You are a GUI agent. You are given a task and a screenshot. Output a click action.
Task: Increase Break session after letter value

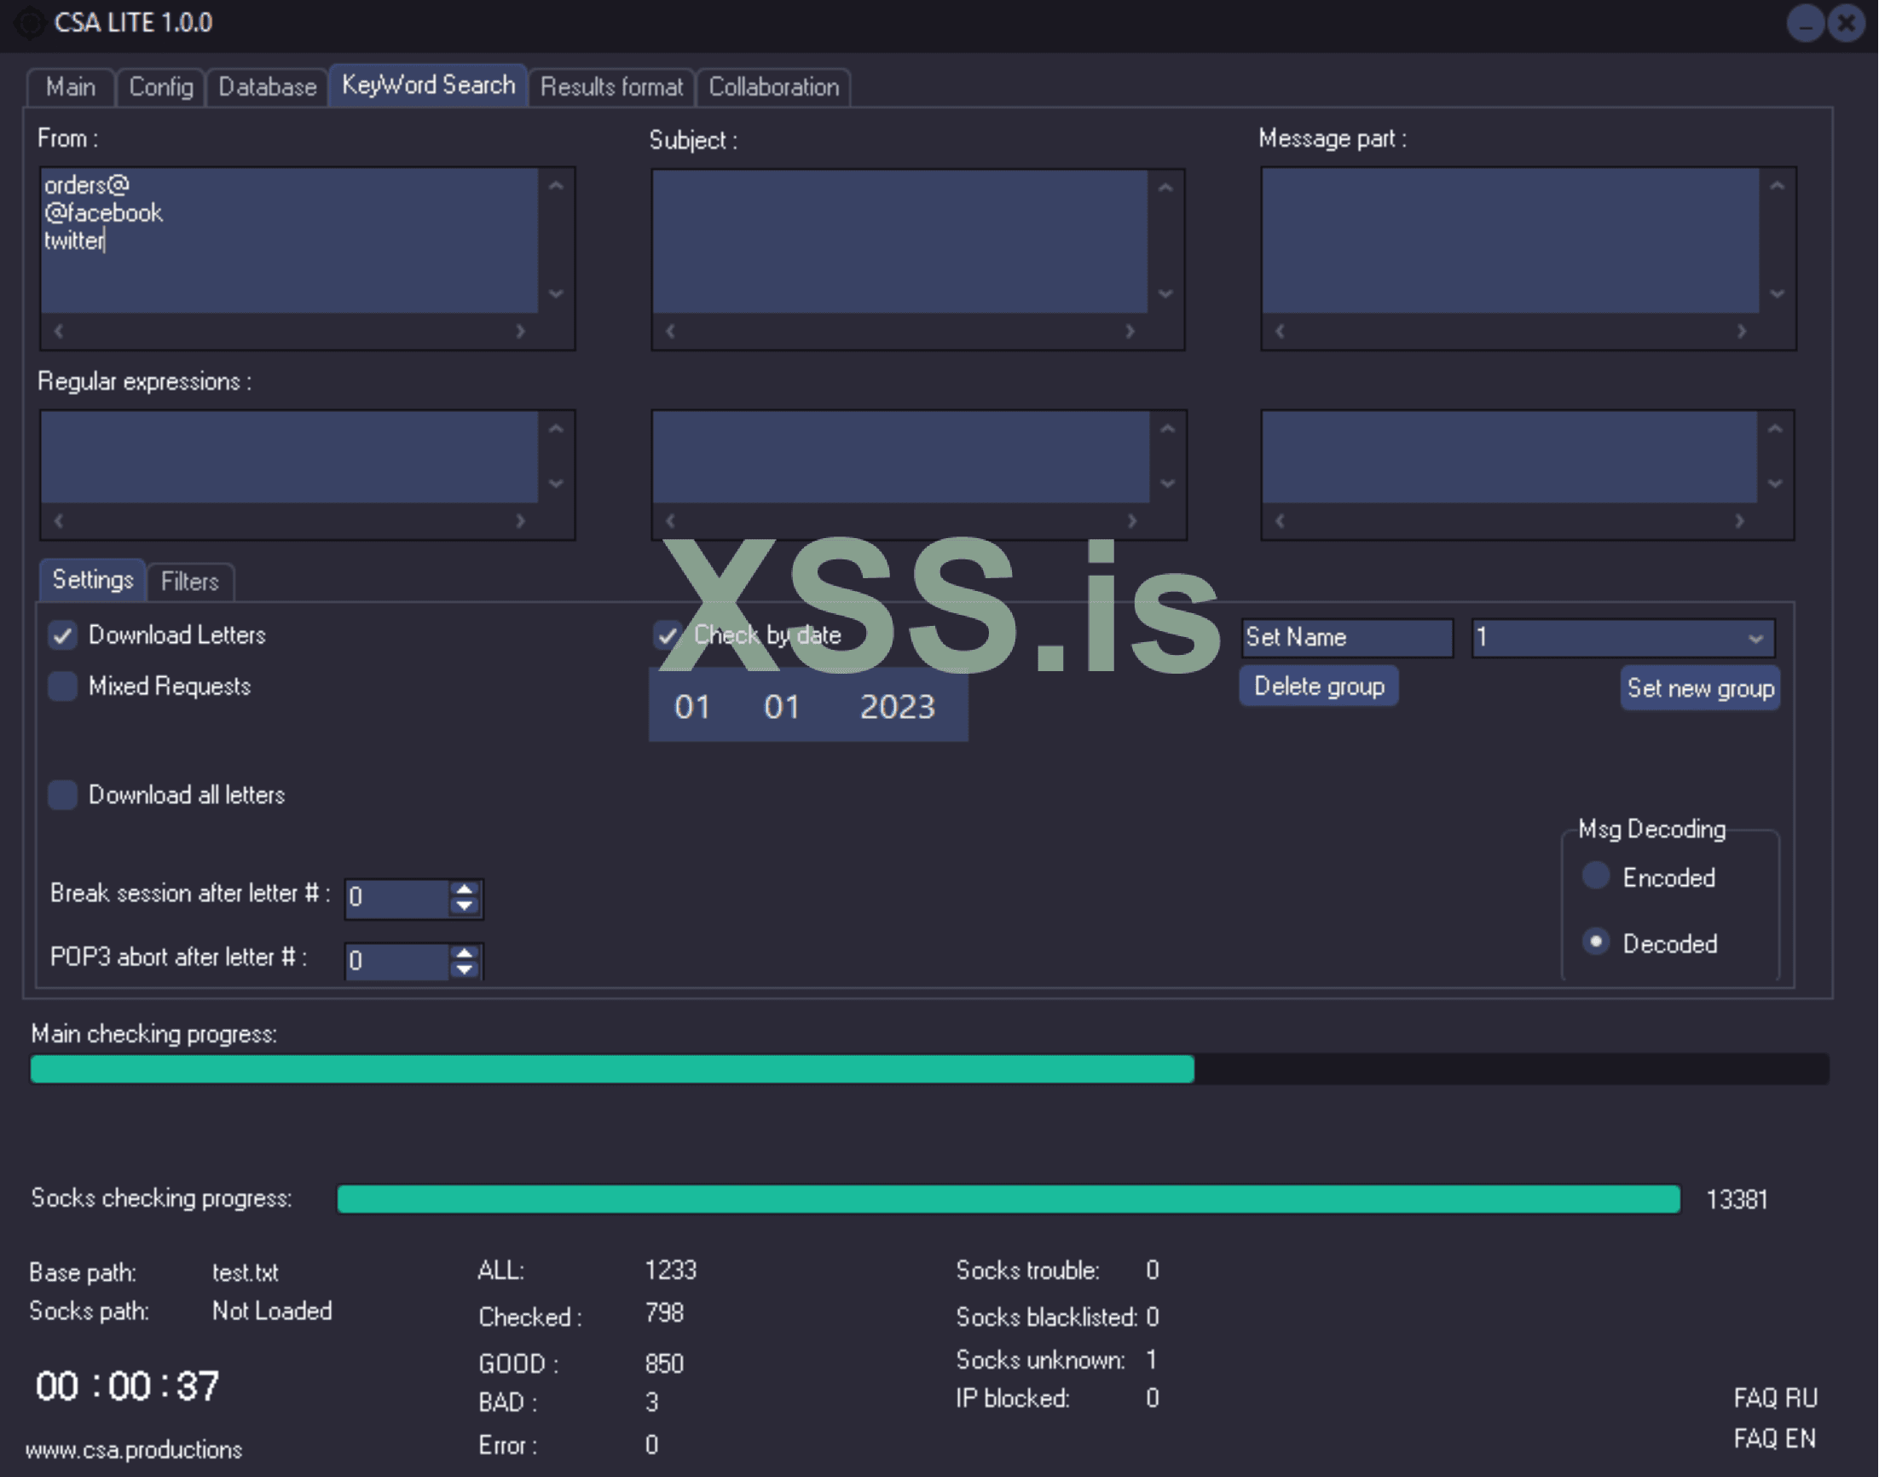click(464, 888)
